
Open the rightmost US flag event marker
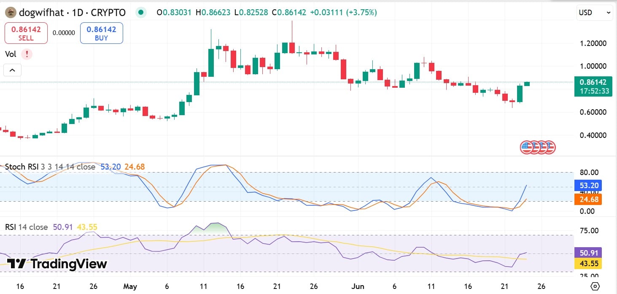[x=550, y=147]
